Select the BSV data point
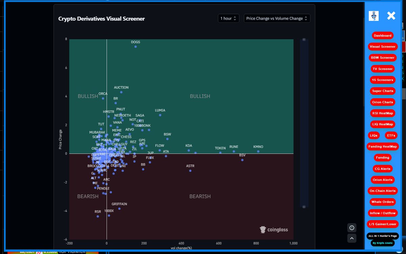Image resolution: width=406 pixels, height=254 pixels. (x=242, y=160)
